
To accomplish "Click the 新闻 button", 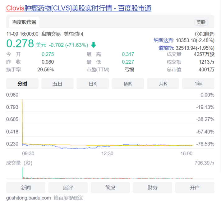I will point(26,188).
